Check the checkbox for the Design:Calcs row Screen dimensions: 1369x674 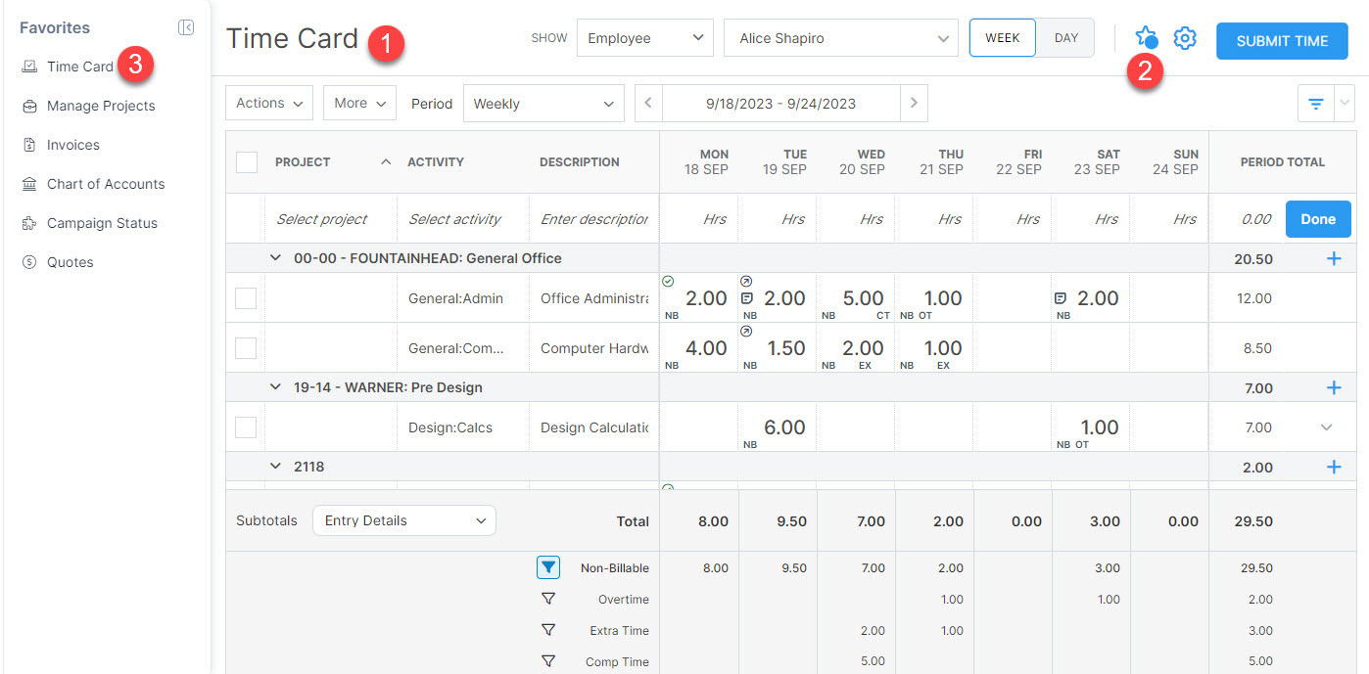click(246, 427)
